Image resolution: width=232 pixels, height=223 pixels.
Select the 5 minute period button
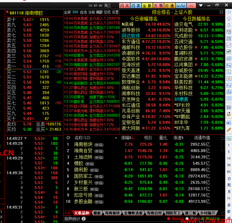pyautogui.click(x=229, y=152)
